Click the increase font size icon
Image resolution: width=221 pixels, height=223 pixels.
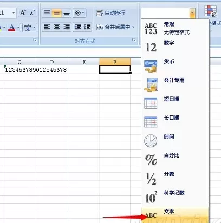[23, 12]
